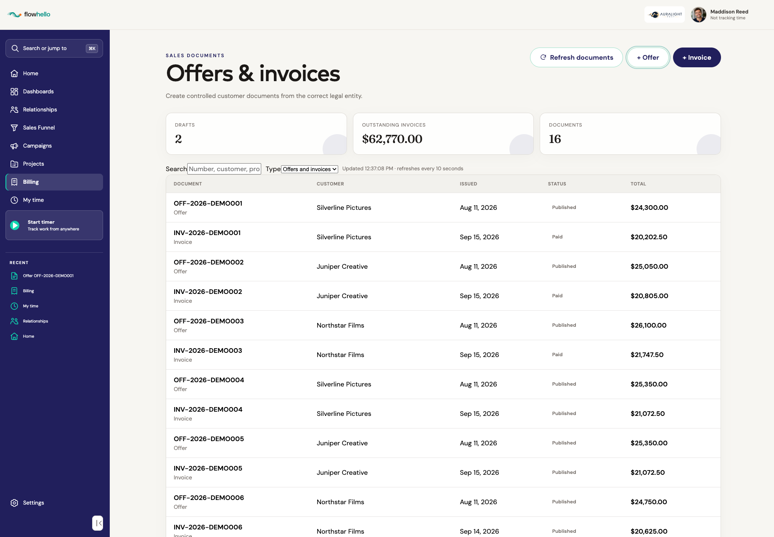The image size is (774, 537).
Task: Open the Relationships people icon
Action: click(x=14, y=110)
